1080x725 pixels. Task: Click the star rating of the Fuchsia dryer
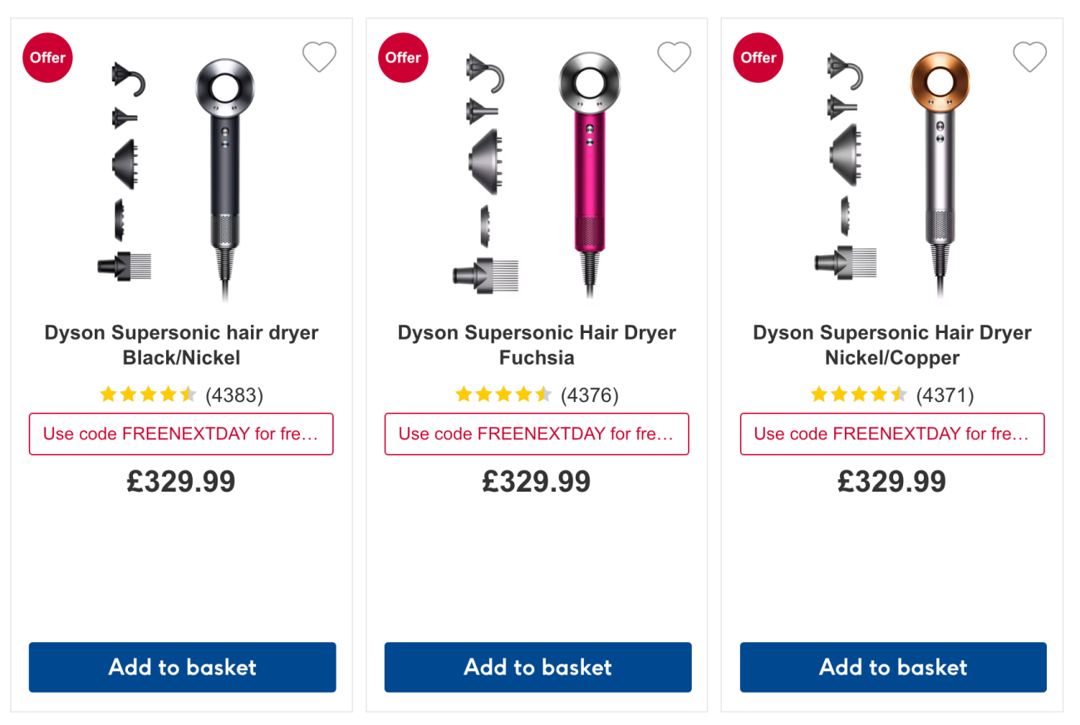point(503,394)
